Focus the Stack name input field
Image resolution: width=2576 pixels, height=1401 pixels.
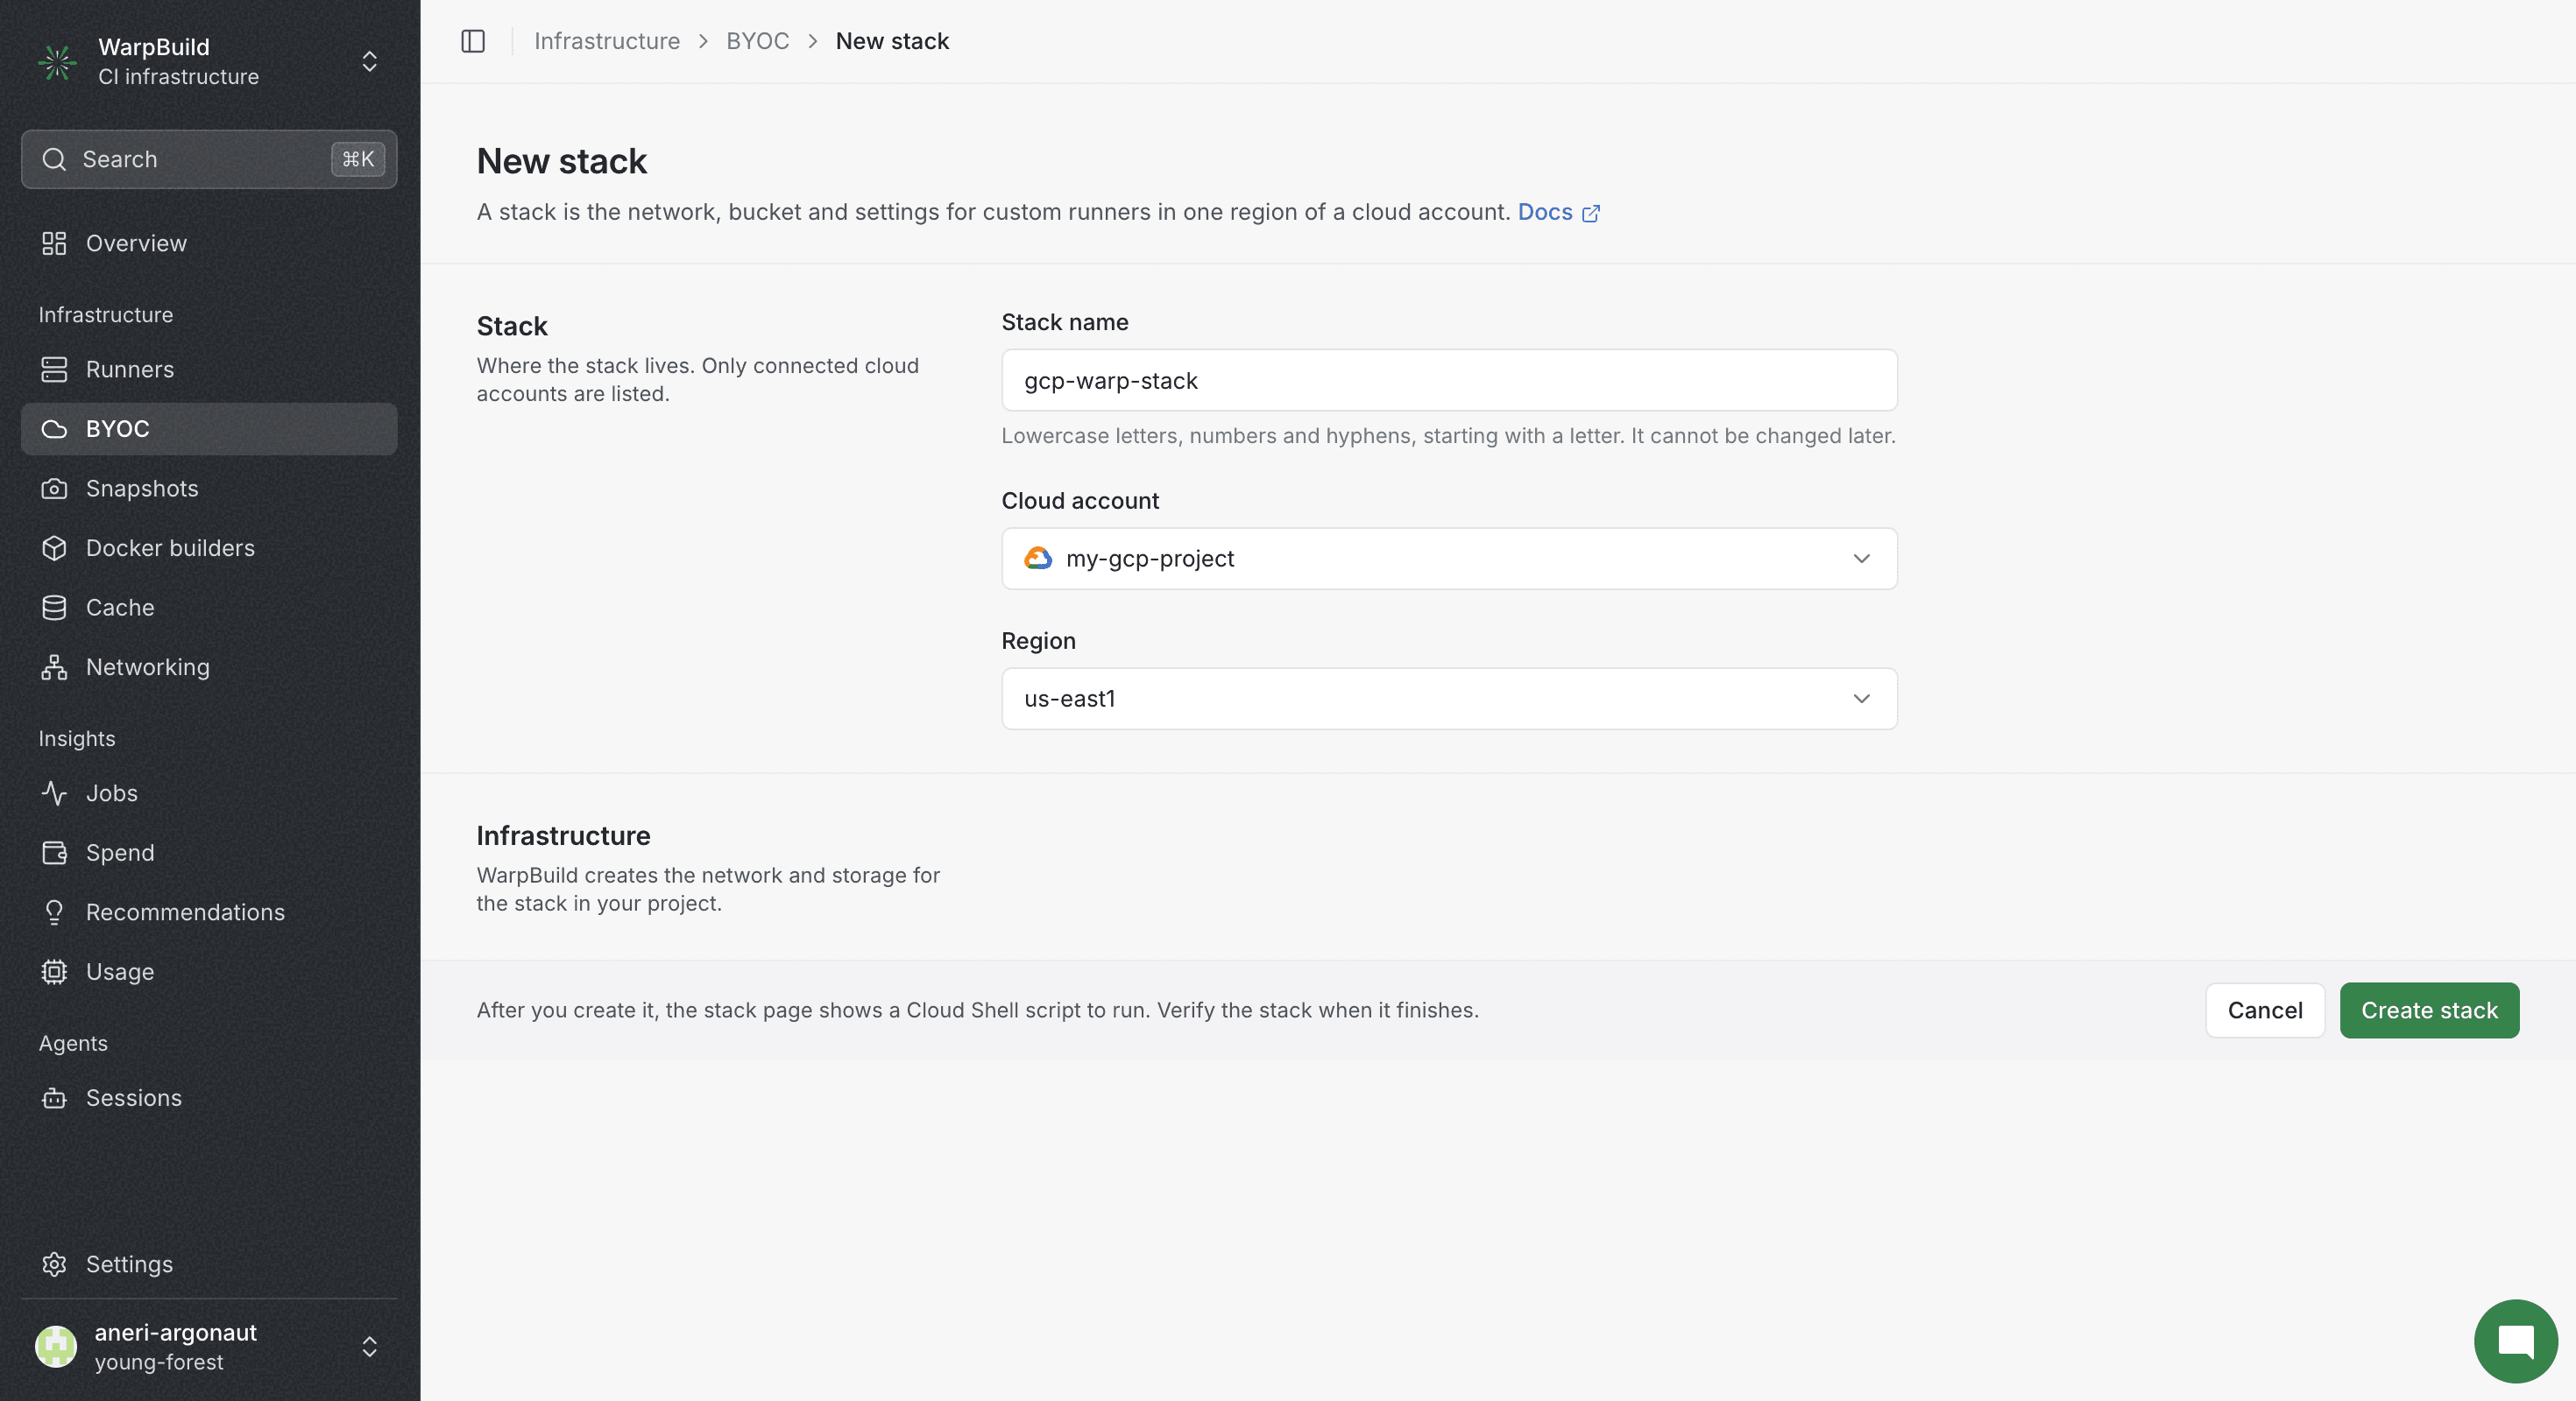pos(1449,380)
